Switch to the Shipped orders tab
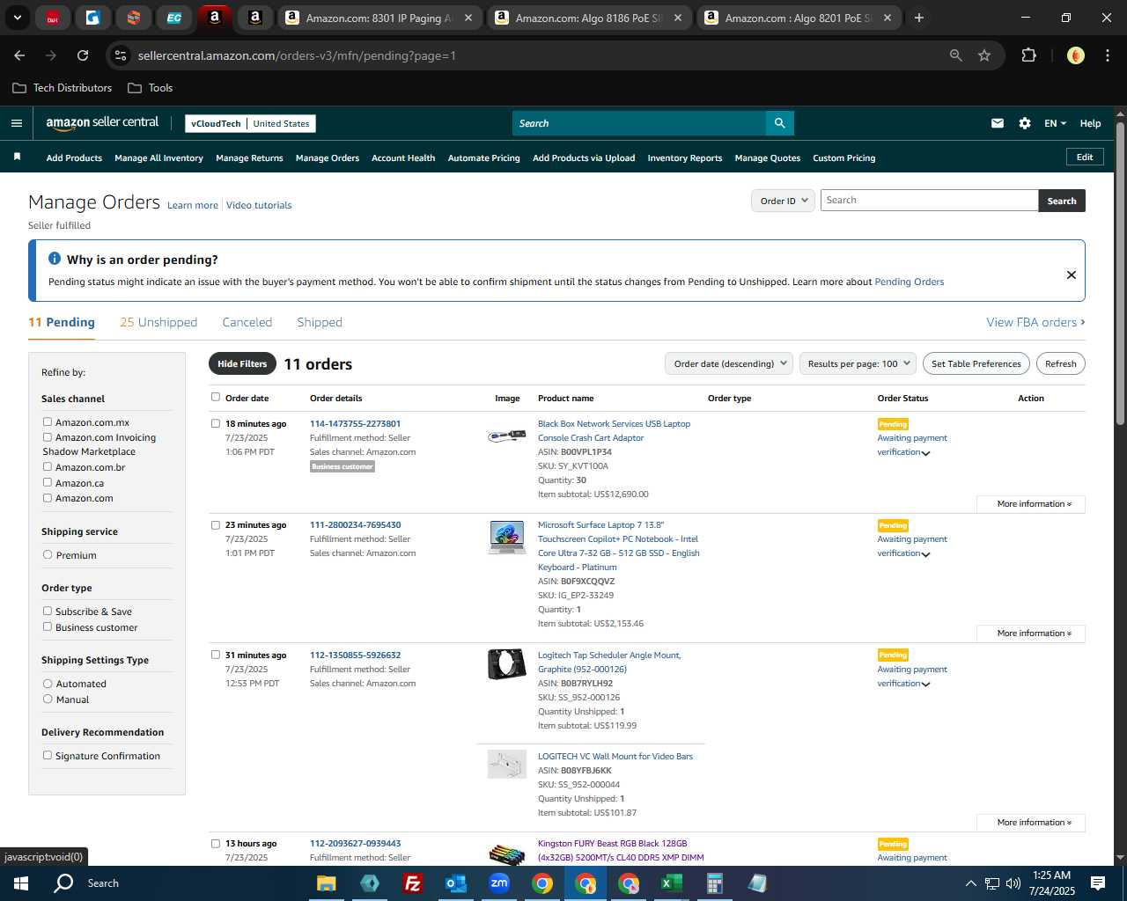1127x901 pixels. tap(320, 322)
